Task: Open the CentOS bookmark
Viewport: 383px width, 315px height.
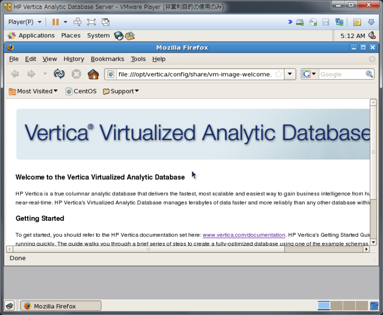Action: pyautogui.click(x=81, y=91)
